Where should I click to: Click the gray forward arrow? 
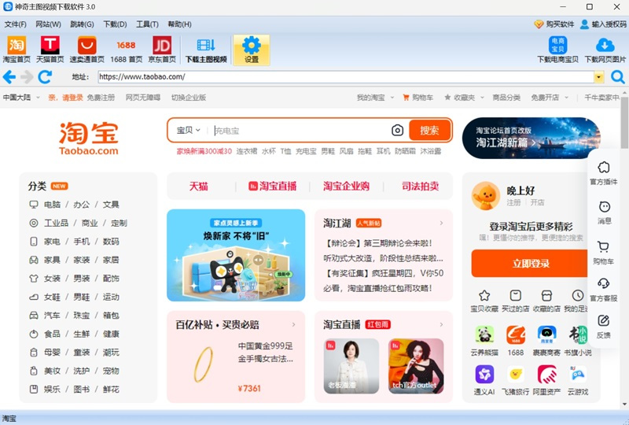27,76
